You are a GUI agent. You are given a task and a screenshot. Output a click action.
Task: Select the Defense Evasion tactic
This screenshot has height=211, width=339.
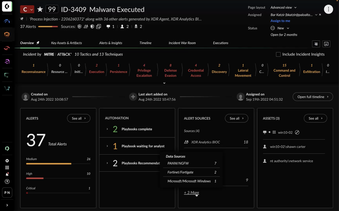pos(170,71)
